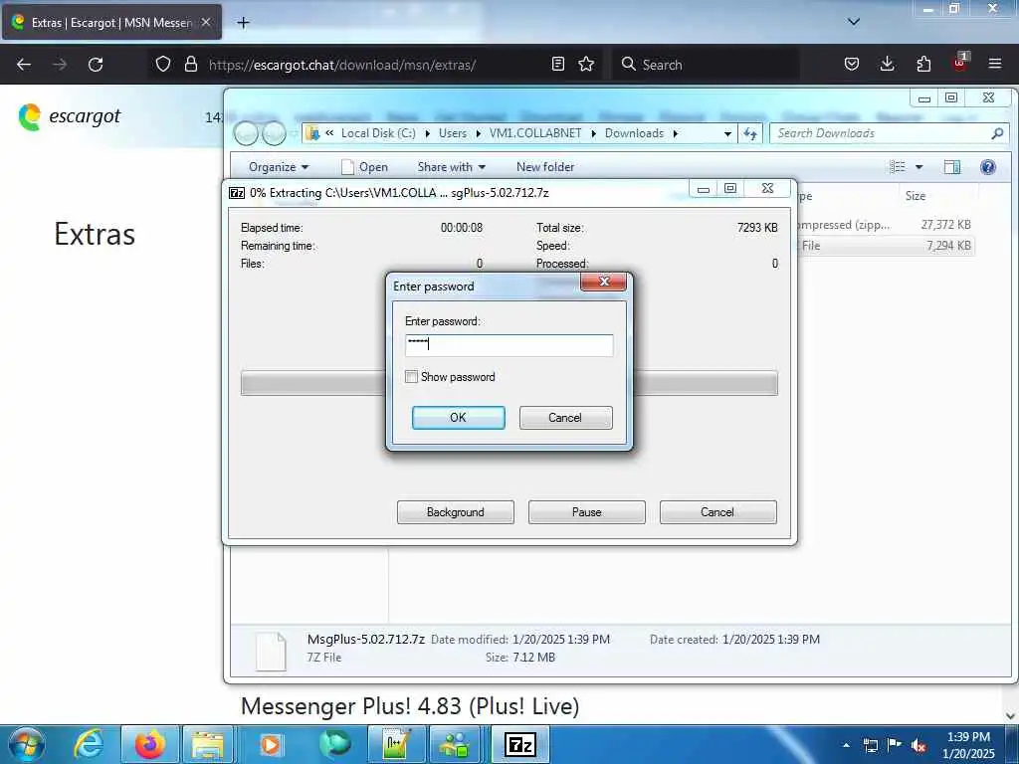1019x764 pixels.
Task: Toggle the Explorer preview pane icon
Action: coord(952,167)
